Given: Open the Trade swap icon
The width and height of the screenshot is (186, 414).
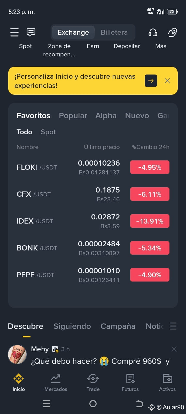Looking at the screenshot, I should tap(93, 379).
